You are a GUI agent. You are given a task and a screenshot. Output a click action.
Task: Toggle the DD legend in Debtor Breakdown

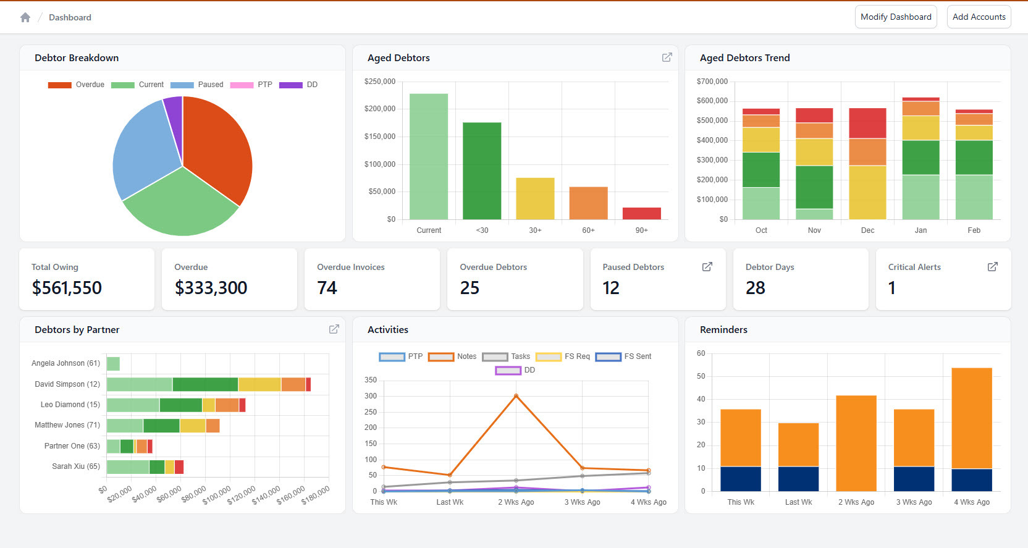click(x=298, y=85)
